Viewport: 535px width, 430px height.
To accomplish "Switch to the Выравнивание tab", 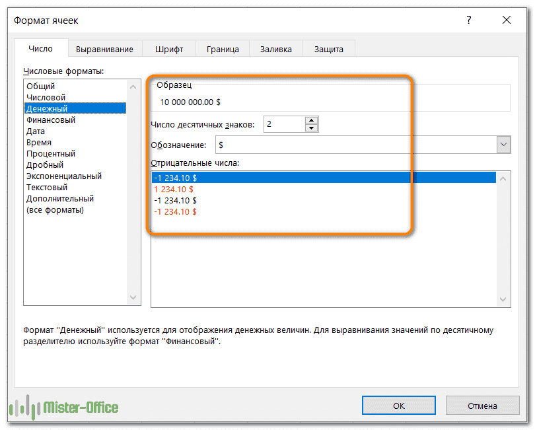I will click(x=104, y=49).
